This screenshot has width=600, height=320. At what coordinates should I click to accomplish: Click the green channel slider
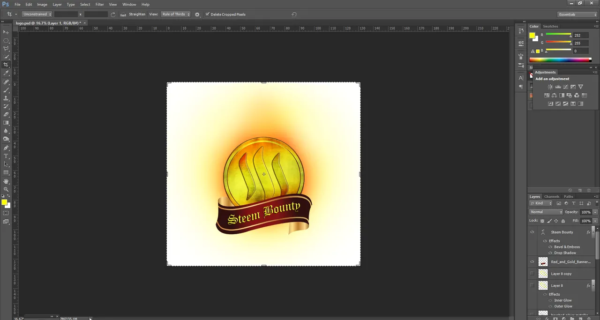[x=558, y=43]
